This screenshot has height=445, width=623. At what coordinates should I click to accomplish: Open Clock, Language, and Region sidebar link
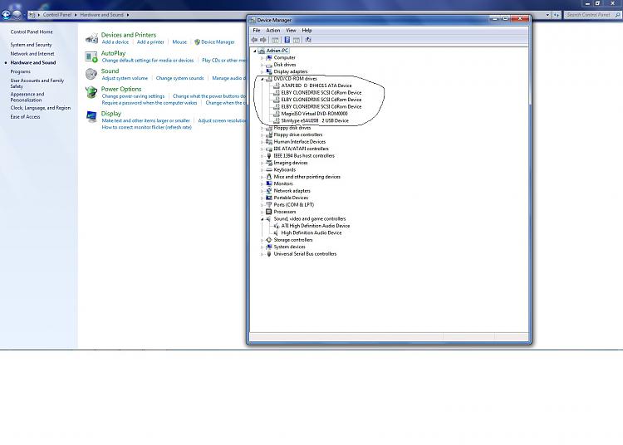(41, 108)
